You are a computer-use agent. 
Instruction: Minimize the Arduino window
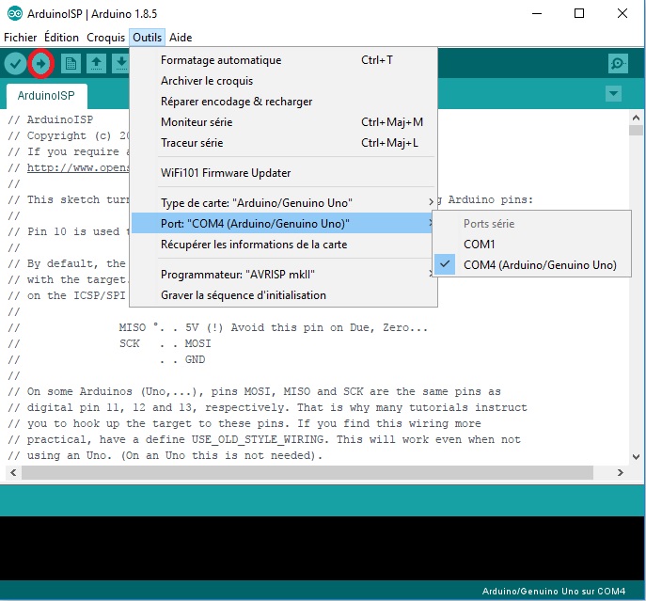(x=537, y=13)
